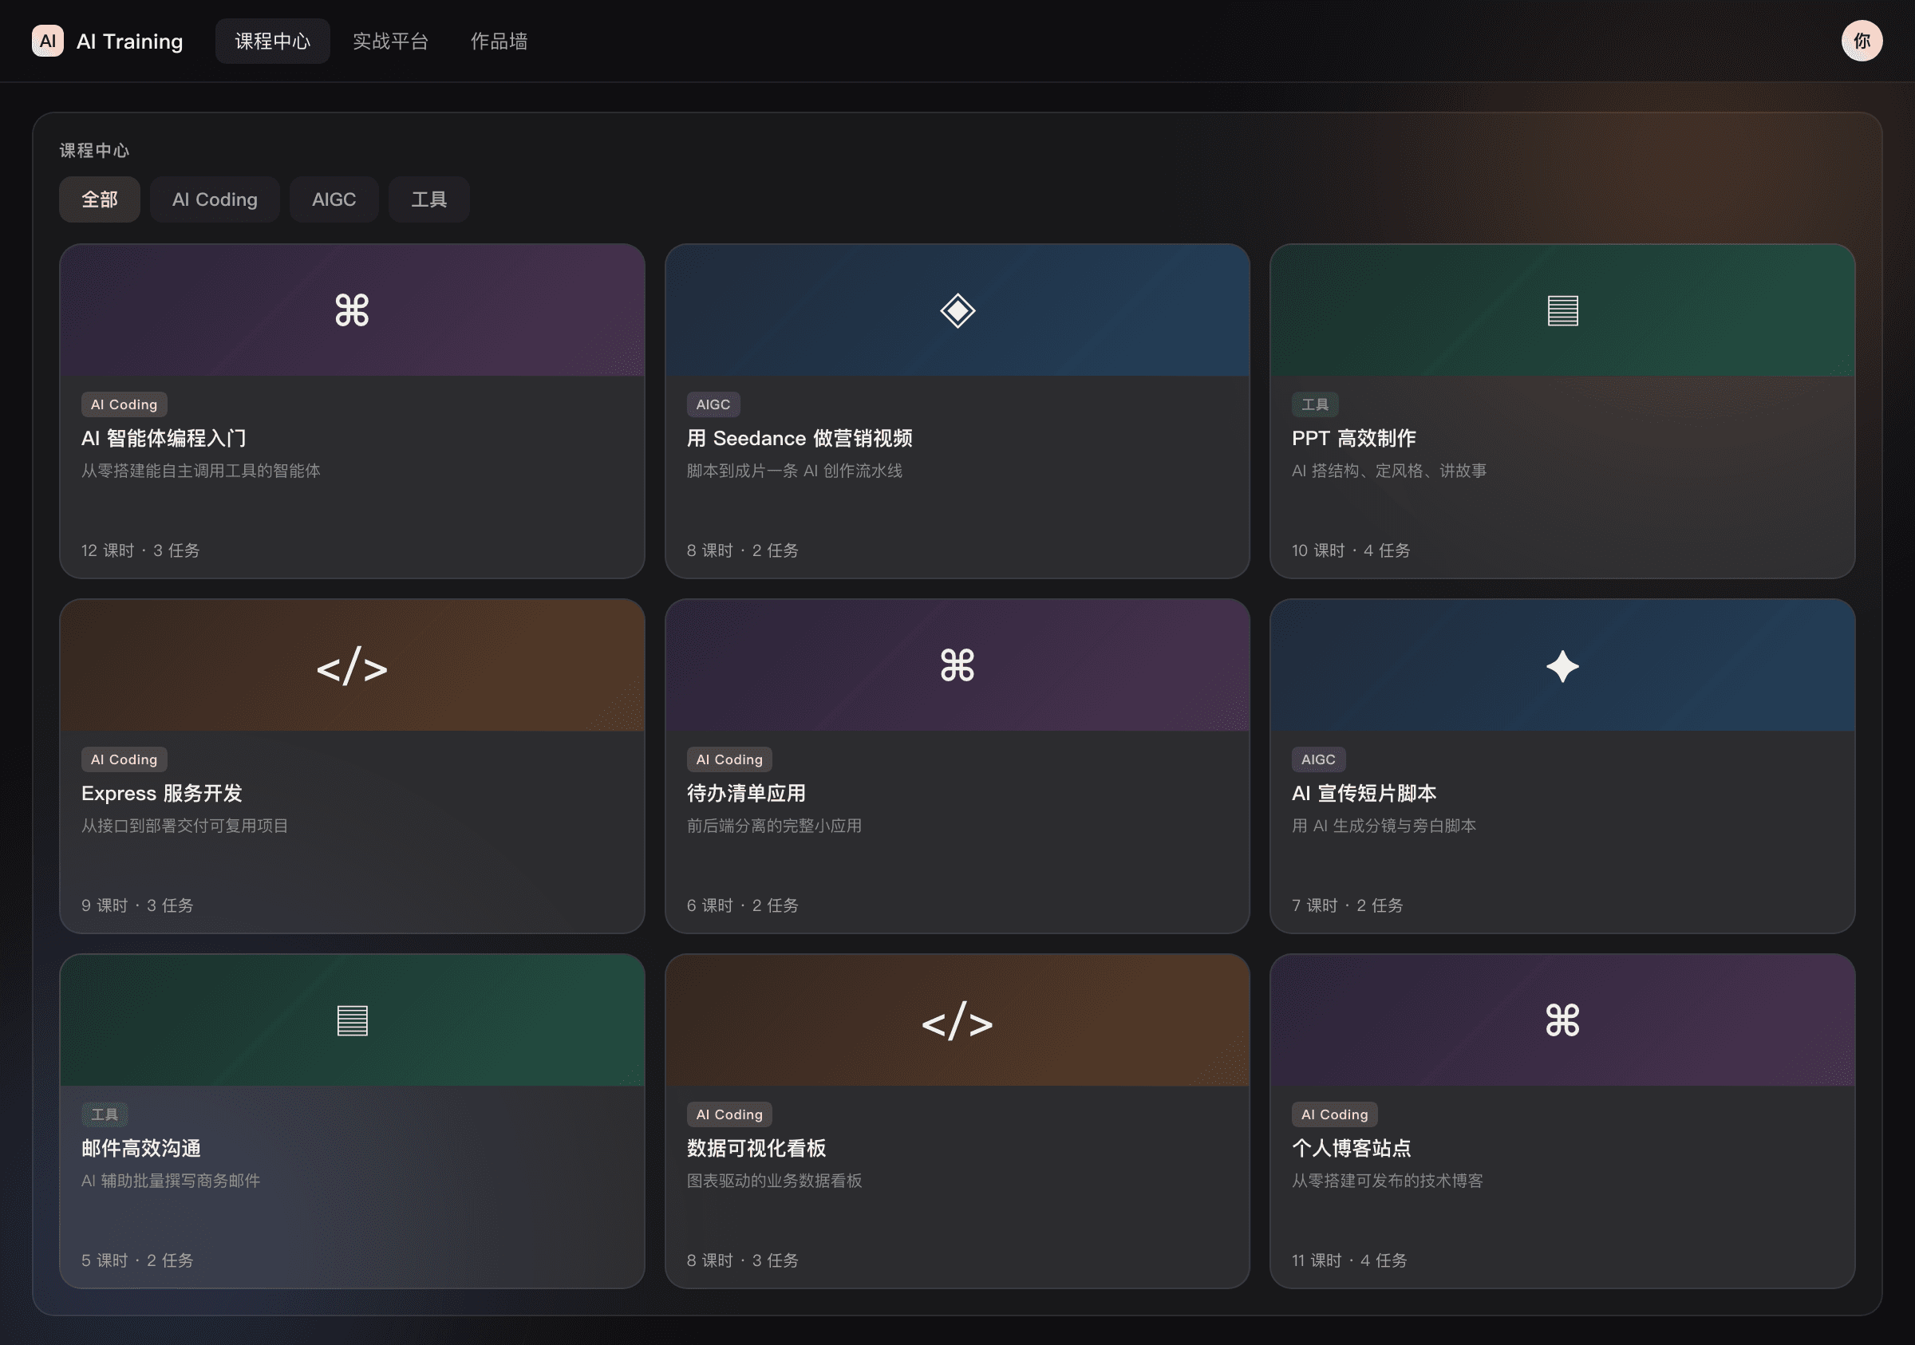Click the 工具 tag on 邮件高效沟通 card
Viewport: 1915px width, 1345px height.
coord(105,1115)
